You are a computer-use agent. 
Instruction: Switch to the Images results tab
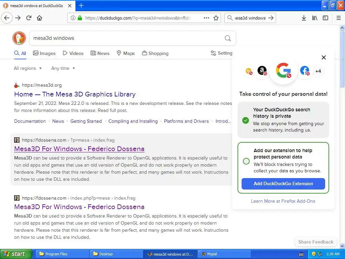[x=44, y=53]
